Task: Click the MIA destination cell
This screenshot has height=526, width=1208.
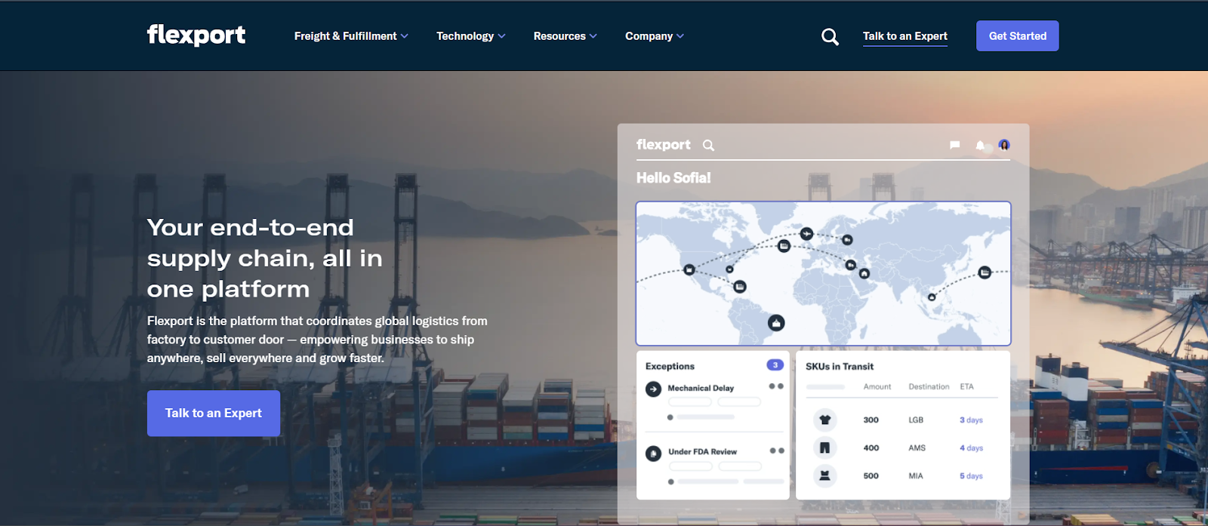Action: point(916,475)
